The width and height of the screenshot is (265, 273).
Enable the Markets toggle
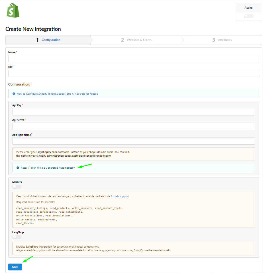17,187
